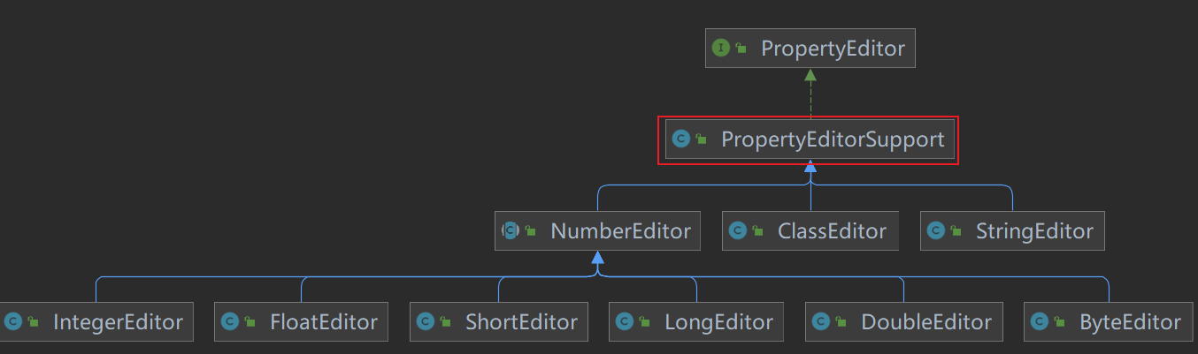
Task: Click the green implements arrow below PropertyEditor
Action: point(810,76)
